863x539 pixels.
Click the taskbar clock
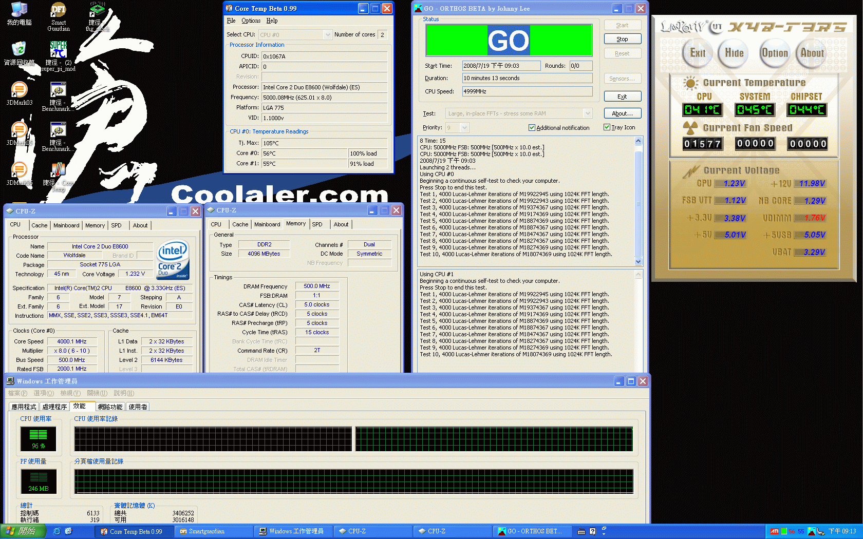[842, 531]
